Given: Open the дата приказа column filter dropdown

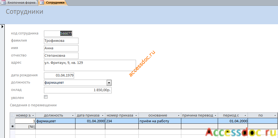Looking at the screenshot, I should pos(103,115).
